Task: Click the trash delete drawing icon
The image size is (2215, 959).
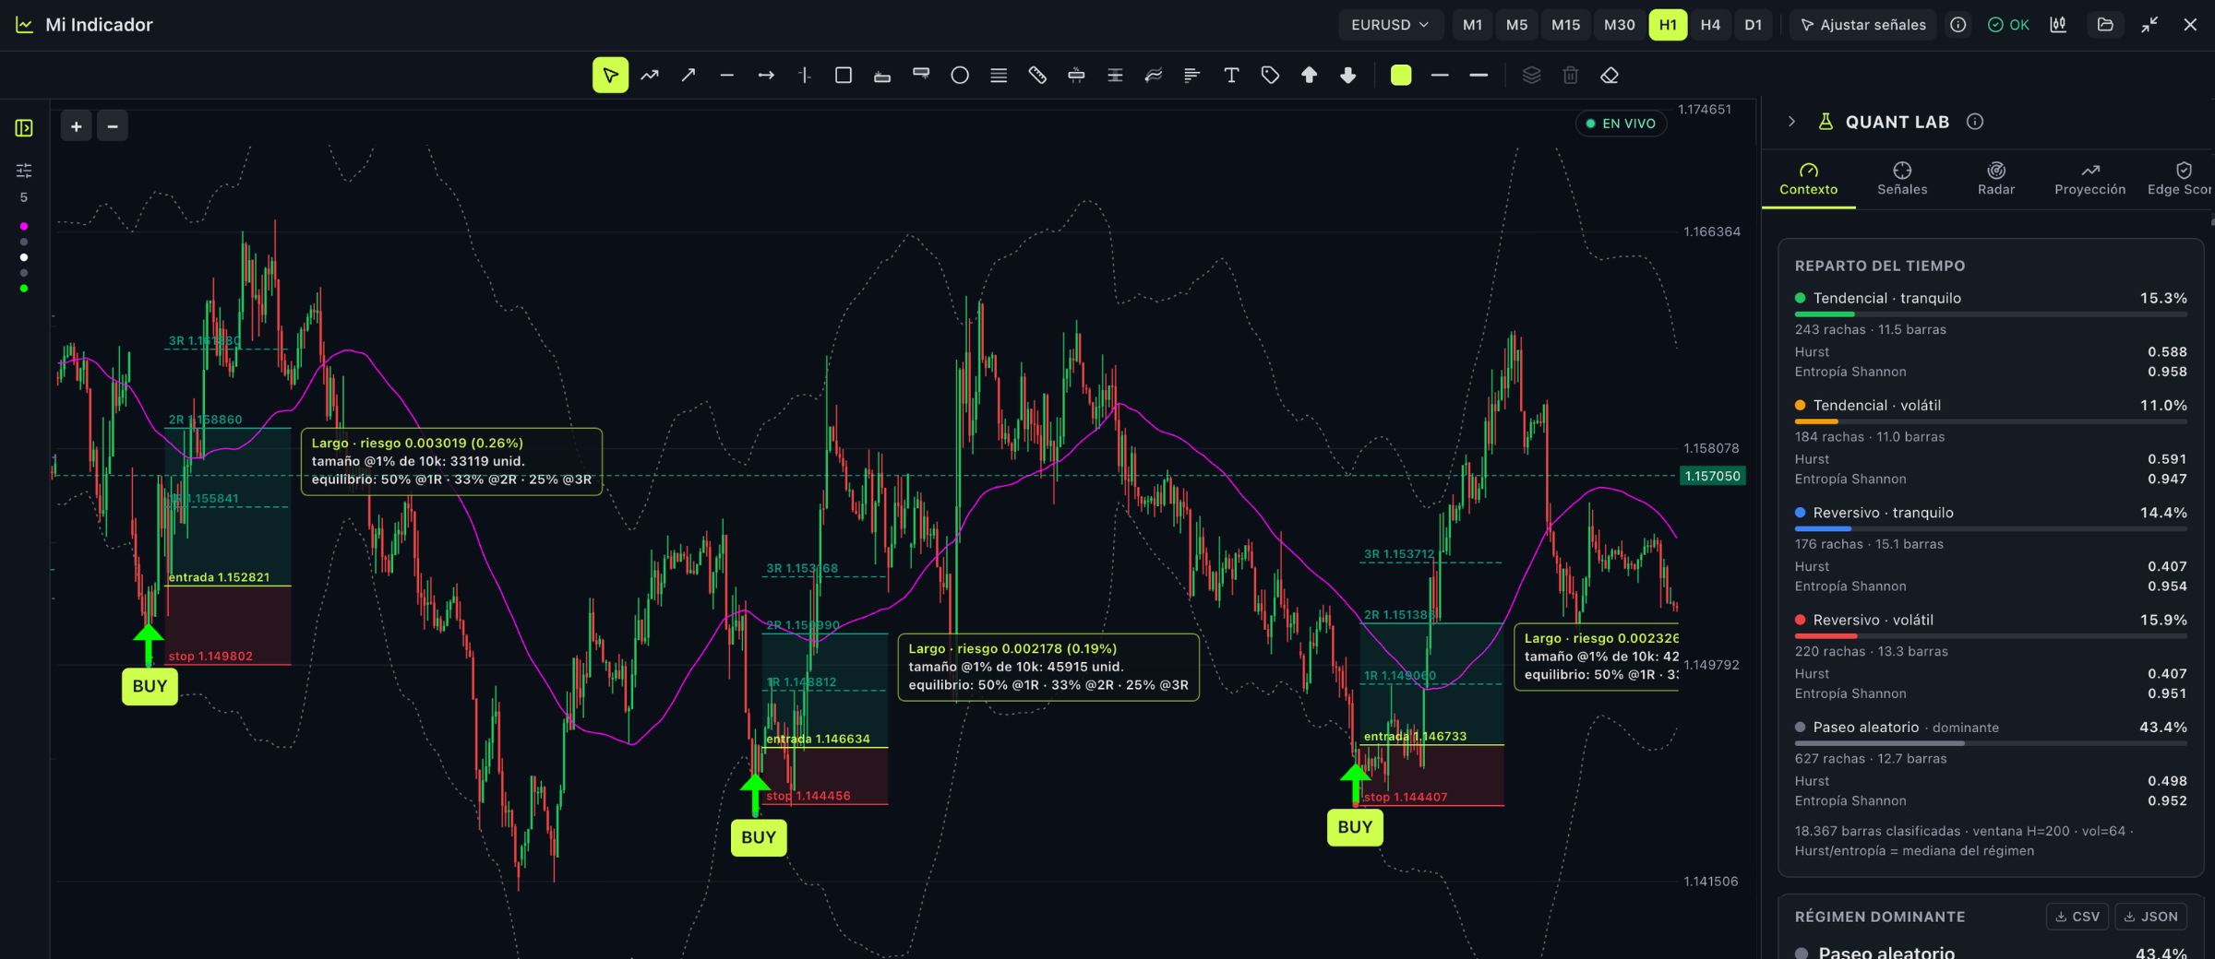Action: click(1571, 76)
